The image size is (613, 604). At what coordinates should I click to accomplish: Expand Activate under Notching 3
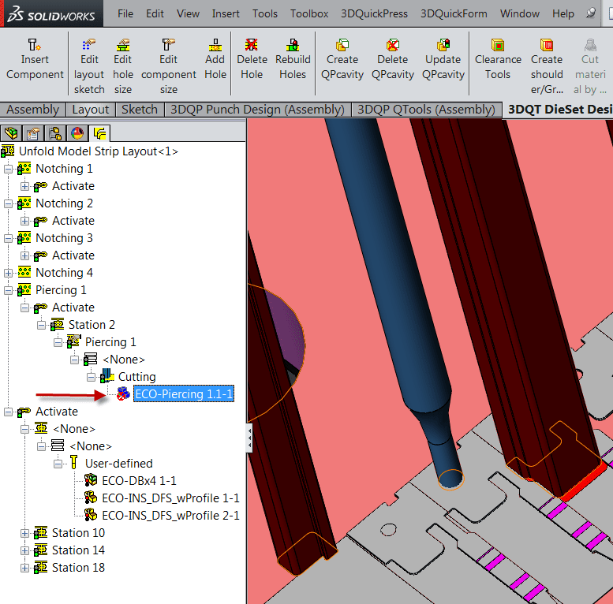tap(24, 256)
